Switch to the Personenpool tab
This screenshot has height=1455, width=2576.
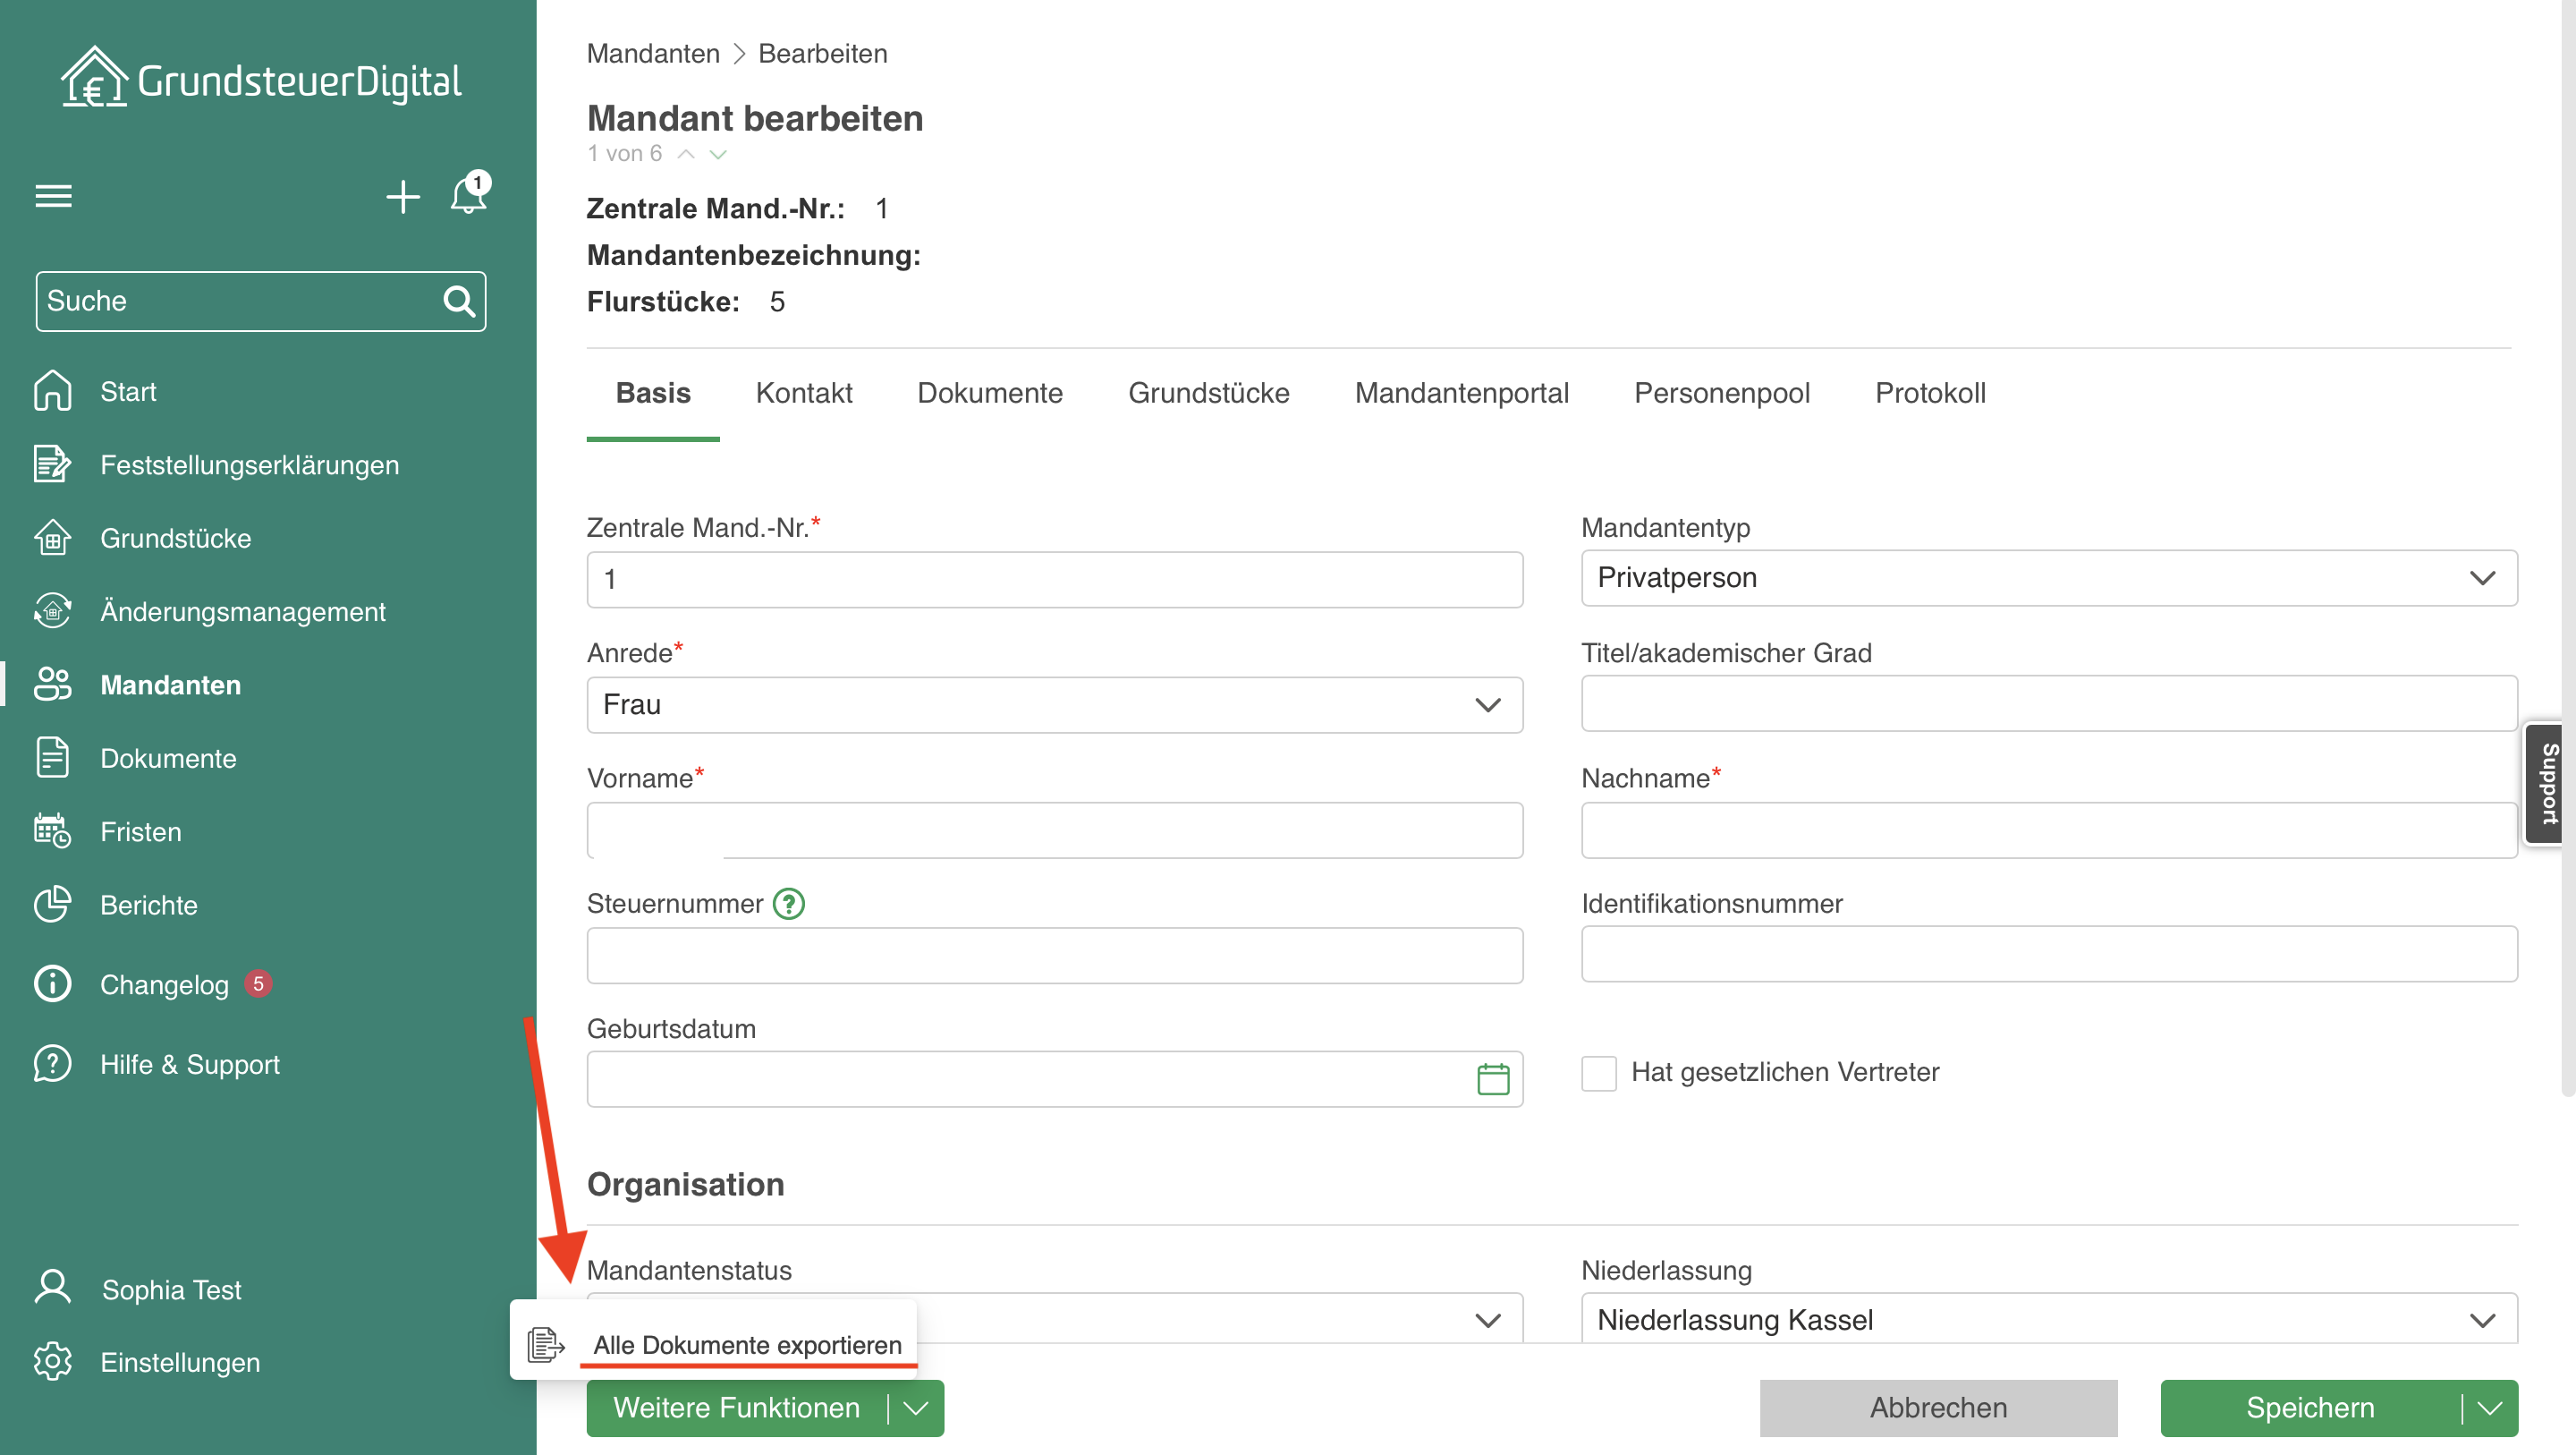[1722, 392]
